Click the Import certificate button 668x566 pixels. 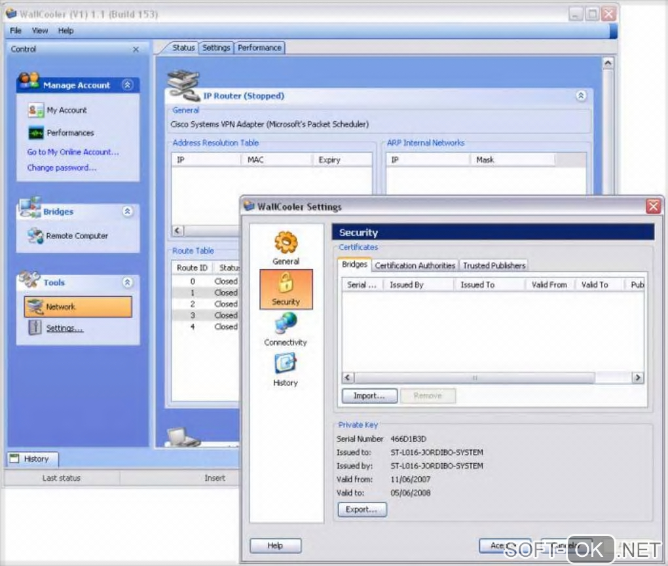pyautogui.click(x=369, y=396)
